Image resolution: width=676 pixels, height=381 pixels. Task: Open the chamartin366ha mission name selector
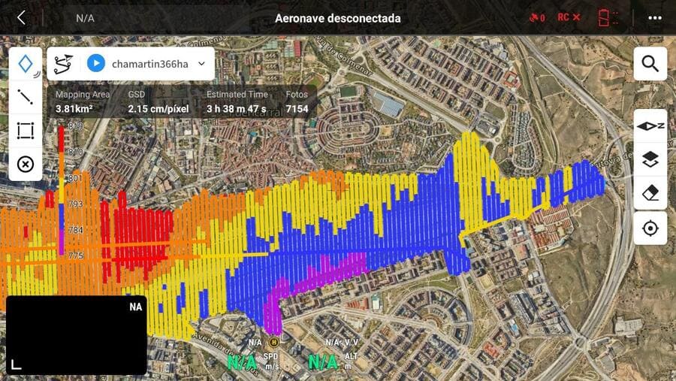150,64
